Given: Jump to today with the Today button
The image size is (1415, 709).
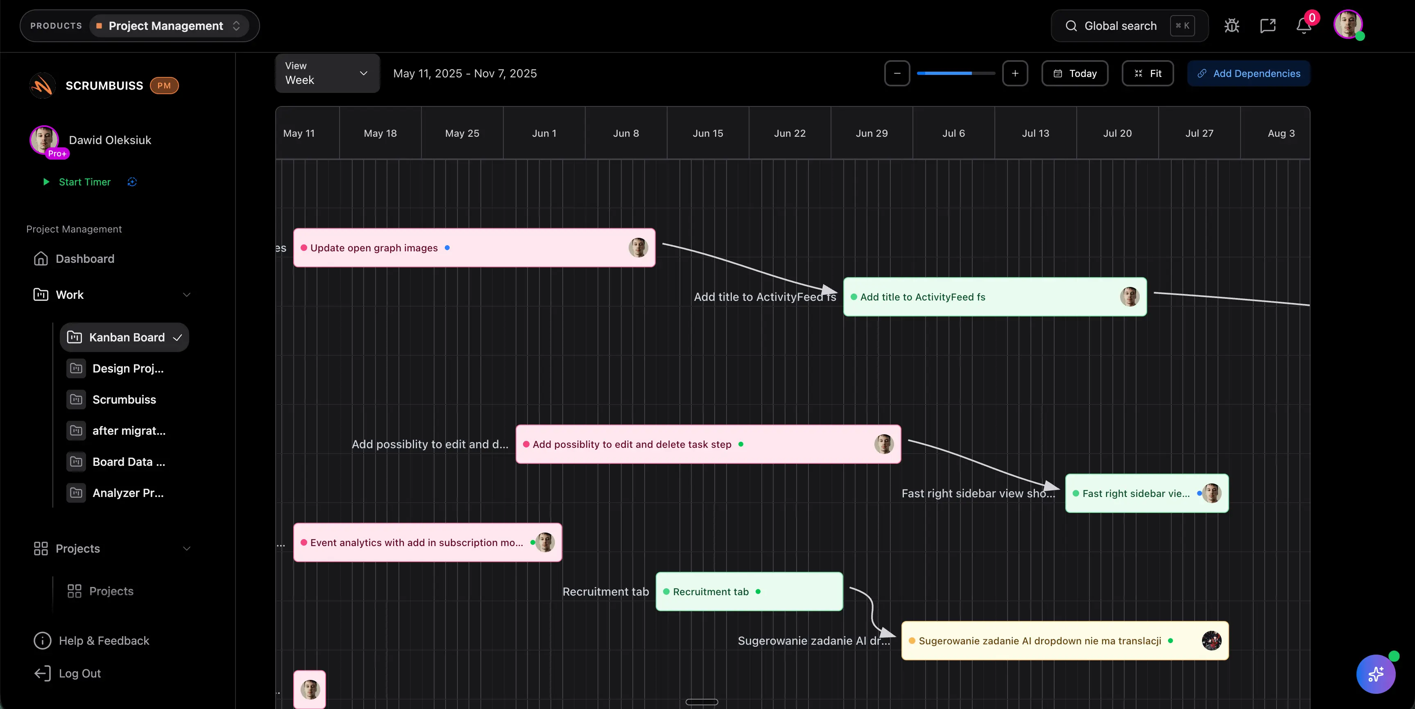Looking at the screenshot, I should click(x=1074, y=73).
